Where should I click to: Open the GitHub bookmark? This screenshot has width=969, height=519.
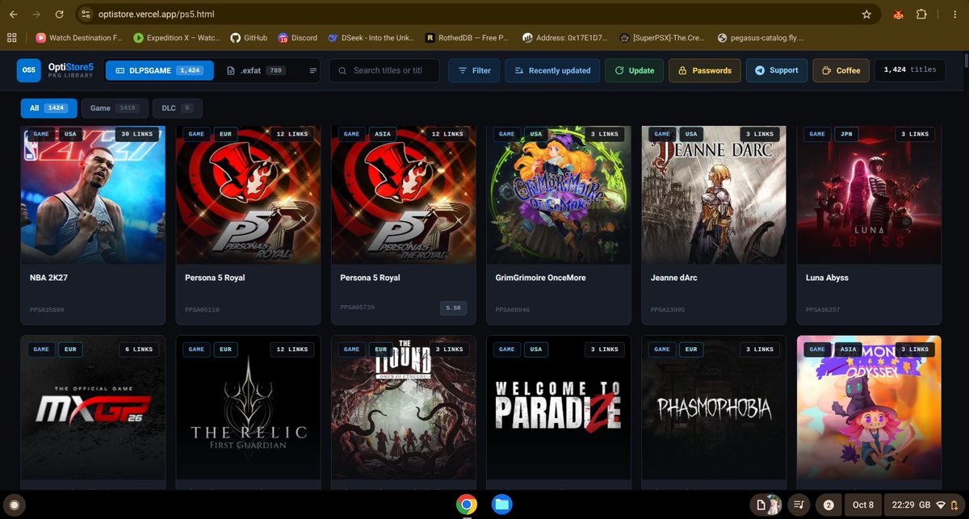[x=249, y=37]
